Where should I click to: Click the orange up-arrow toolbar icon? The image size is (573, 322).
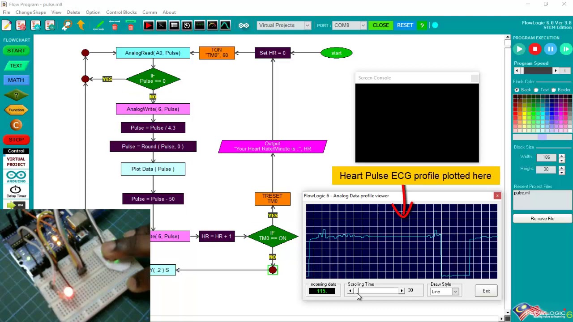[81, 25]
